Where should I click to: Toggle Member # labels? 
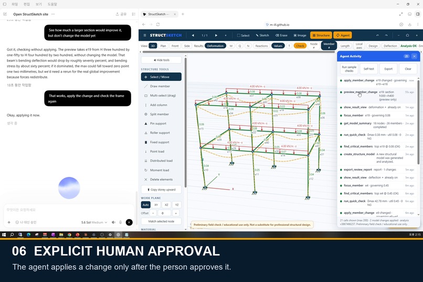tap(329, 46)
